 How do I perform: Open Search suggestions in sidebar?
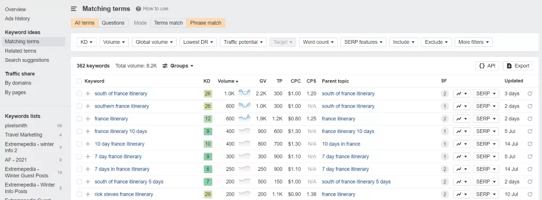click(27, 60)
